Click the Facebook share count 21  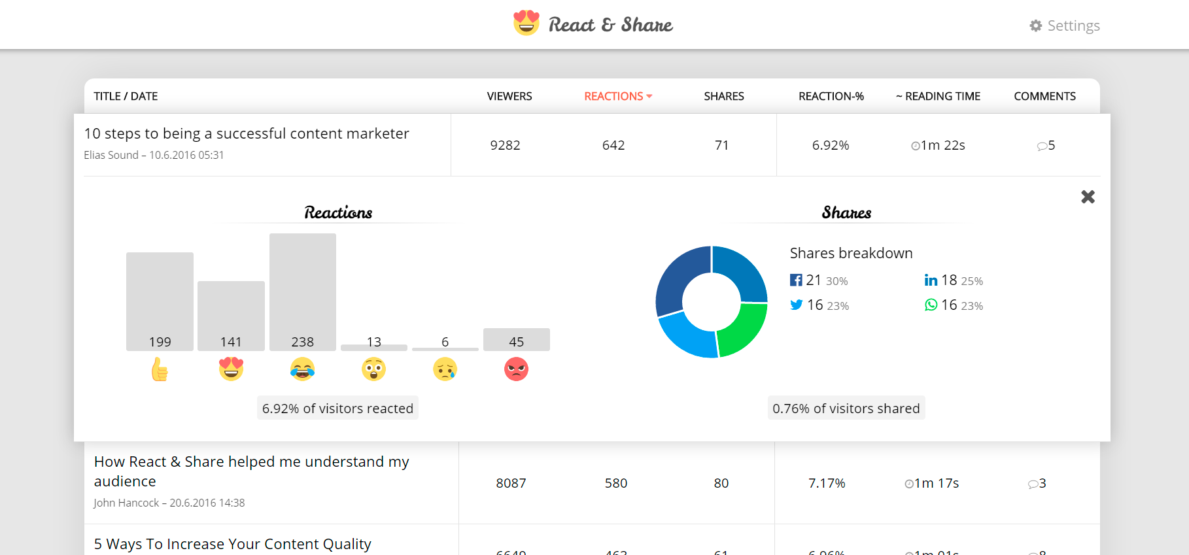click(814, 280)
